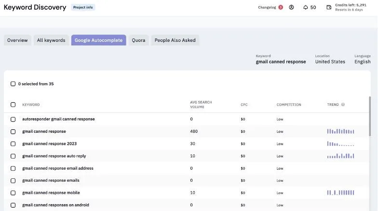Check the box for gmail canned response
Screen dimensions: 378x211
[13, 132]
